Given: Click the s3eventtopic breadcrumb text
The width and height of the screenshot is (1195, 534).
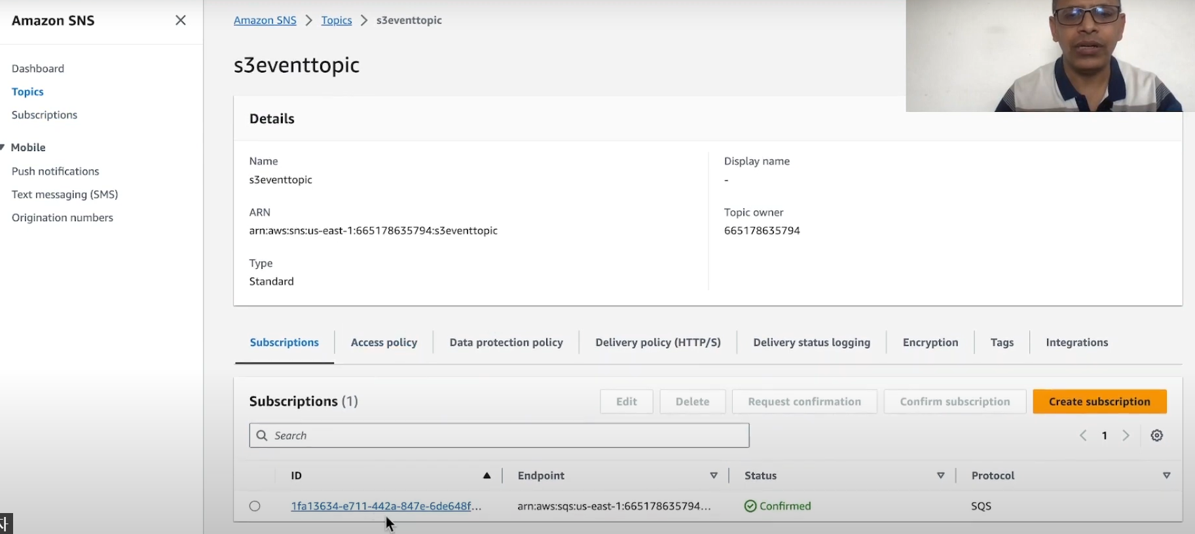Looking at the screenshot, I should coord(409,20).
